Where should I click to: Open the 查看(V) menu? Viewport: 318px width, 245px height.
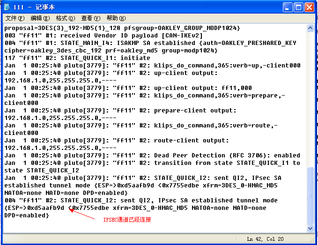click(90, 18)
